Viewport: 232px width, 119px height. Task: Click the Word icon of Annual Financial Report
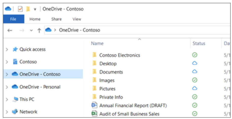[x=94, y=105]
